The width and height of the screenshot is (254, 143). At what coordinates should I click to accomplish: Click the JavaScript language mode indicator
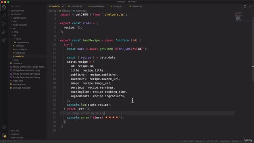[x=225, y=141]
